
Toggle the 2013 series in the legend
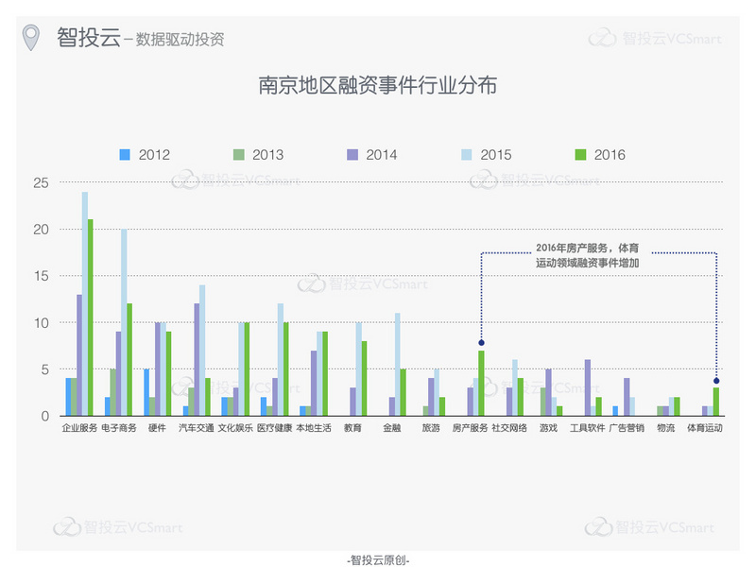click(x=257, y=155)
